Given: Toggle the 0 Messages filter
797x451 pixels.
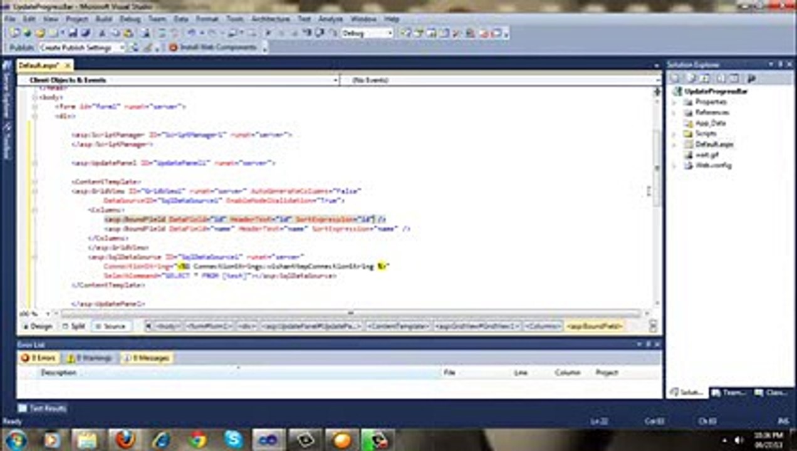Looking at the screenshot, I should [x=146, y=358].
